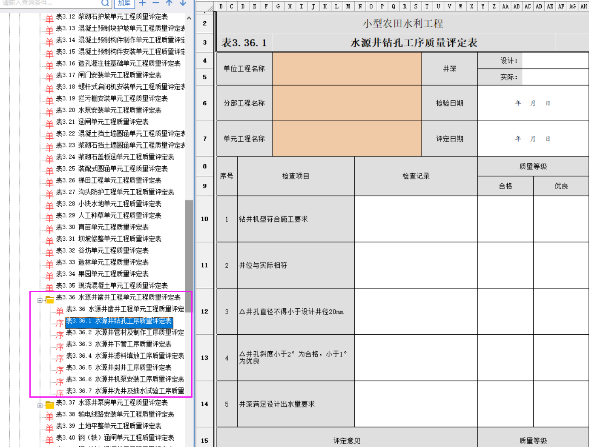Select 表3.23 浆砌石挡土墙圆涵 tree row
This screenshot has width=589, height=447.
click(x=120, y=145)
